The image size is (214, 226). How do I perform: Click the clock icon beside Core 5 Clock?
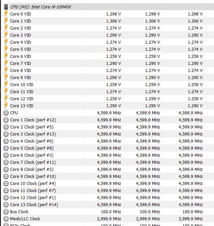click(x=6, y=148)
